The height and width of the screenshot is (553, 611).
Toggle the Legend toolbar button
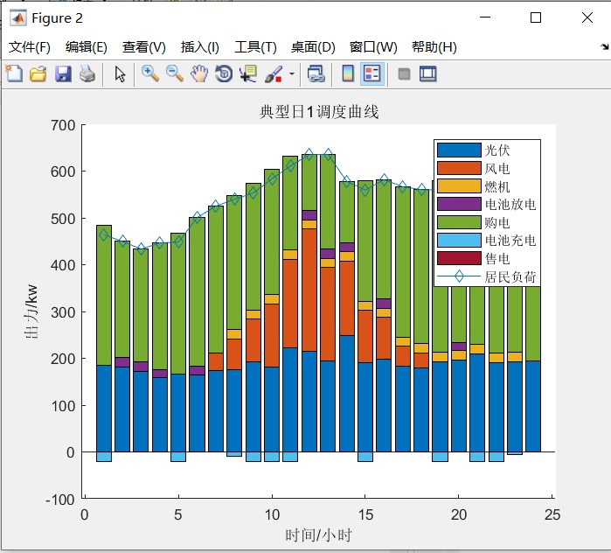[x=372, y=73]
